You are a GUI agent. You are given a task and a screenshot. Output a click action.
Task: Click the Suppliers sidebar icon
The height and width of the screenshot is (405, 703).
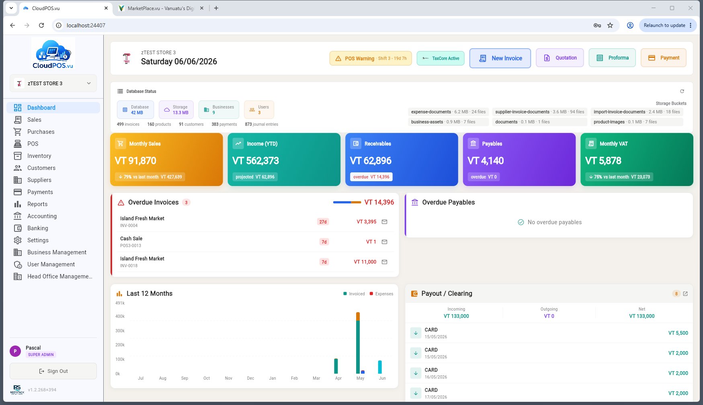pos(18,180)
